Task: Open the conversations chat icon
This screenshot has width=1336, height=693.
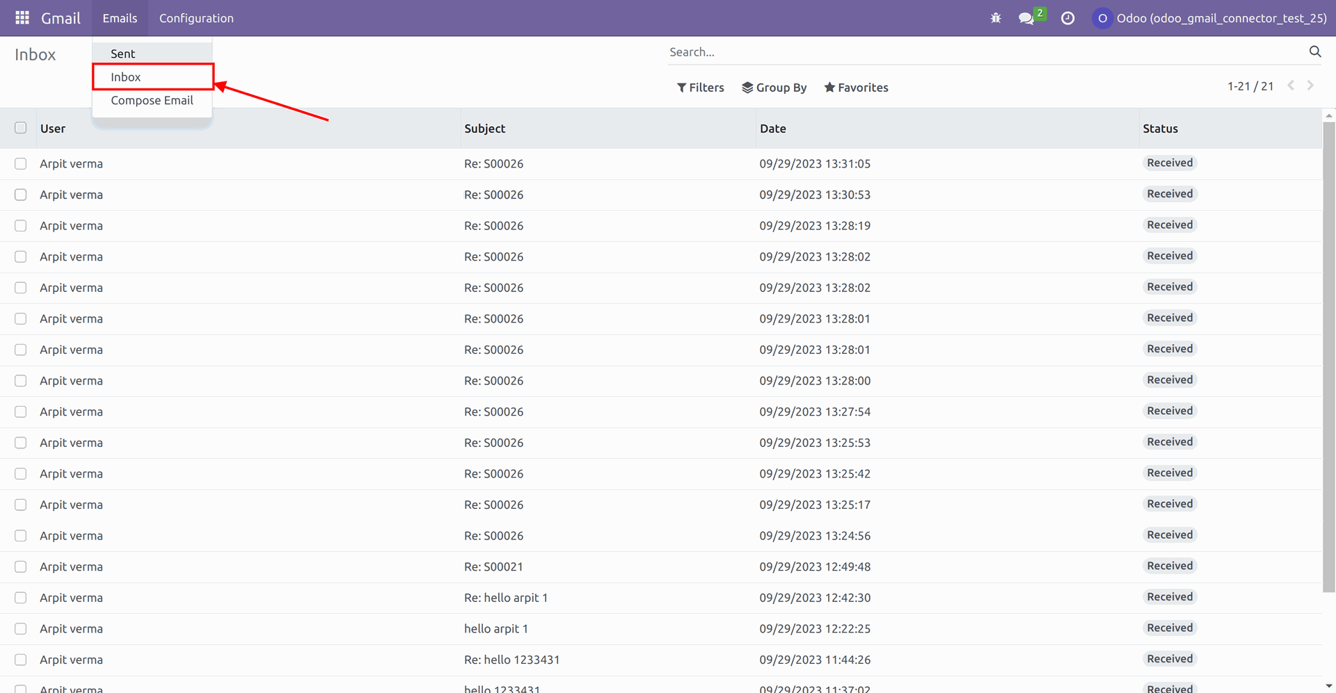Action: click(x=1026, y=18)
